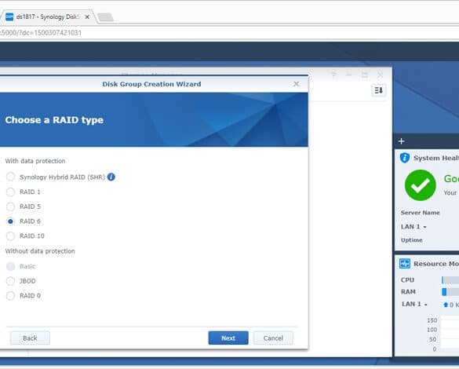Click the sort order icon in background window
Image resolution: width=459 pixels, height=369 pixels.
tap(378, 90)
